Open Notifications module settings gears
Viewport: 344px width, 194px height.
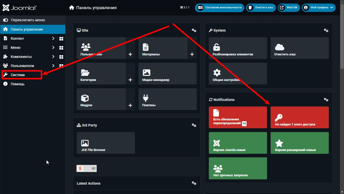point(326,100)
